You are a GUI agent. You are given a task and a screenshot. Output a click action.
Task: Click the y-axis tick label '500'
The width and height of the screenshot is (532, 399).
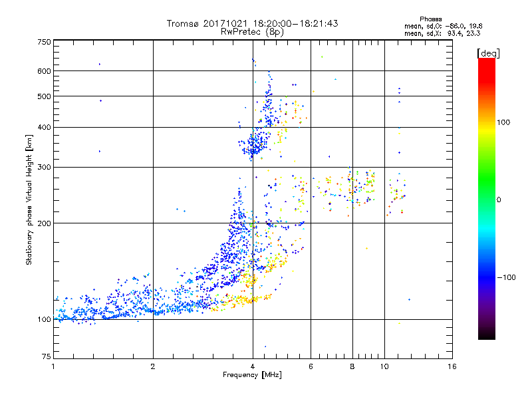coord(44,96)
